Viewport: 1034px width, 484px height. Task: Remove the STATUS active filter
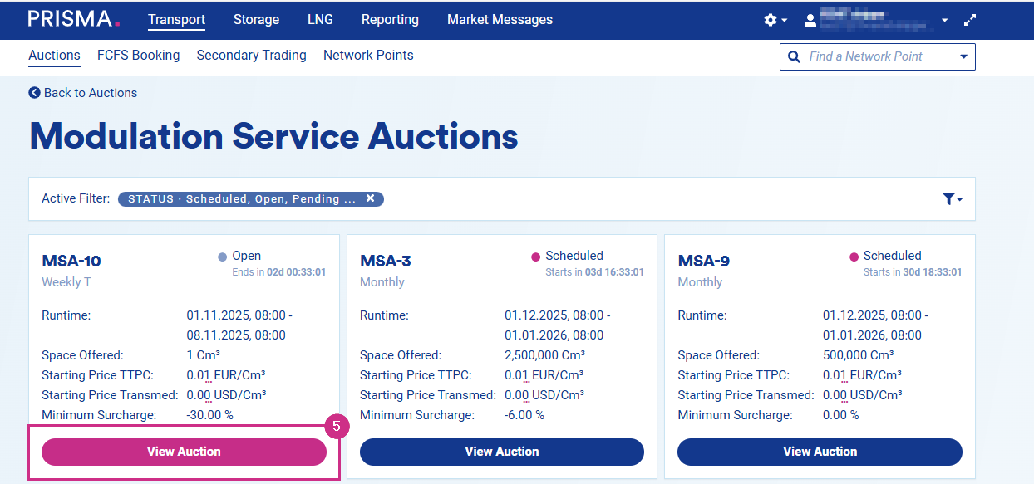tap(370, 198)
